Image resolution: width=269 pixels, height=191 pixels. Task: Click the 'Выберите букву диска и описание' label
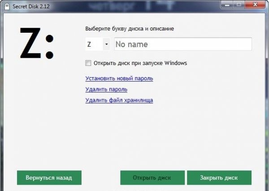point(130,29)
